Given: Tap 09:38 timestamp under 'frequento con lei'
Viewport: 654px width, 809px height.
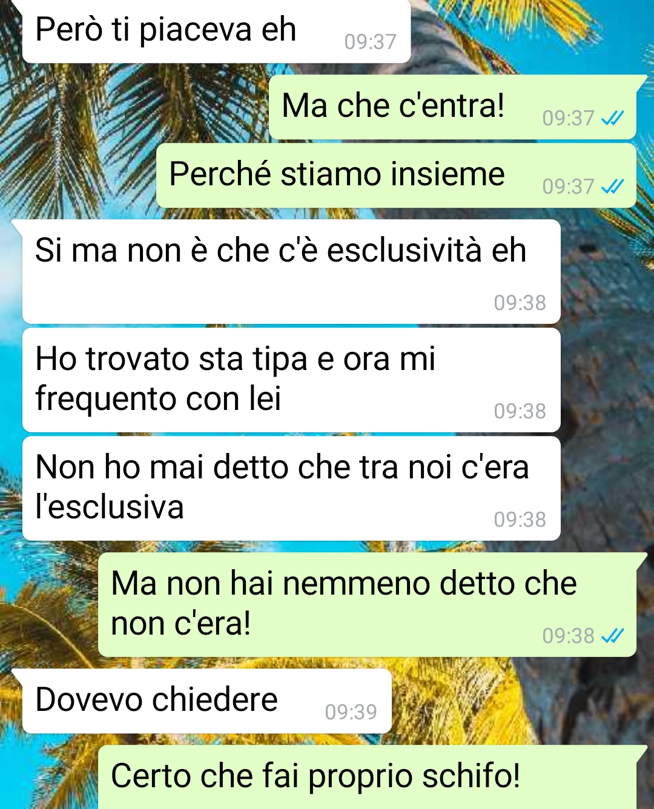Looking at the screenshot, I should [x=520, y=411].
